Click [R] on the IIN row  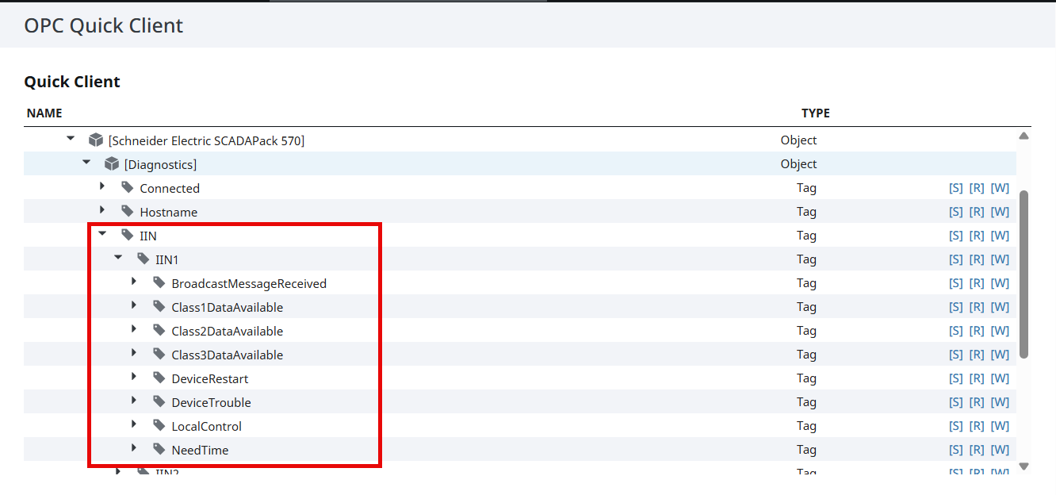tap(977, 236)
